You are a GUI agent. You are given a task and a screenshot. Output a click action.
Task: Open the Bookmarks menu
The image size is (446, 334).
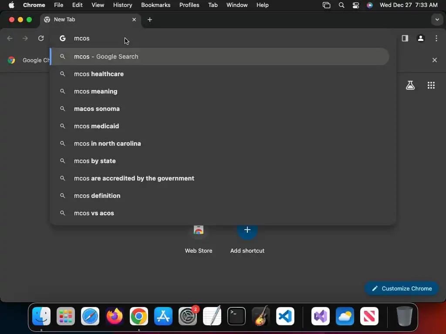[155, 5]
